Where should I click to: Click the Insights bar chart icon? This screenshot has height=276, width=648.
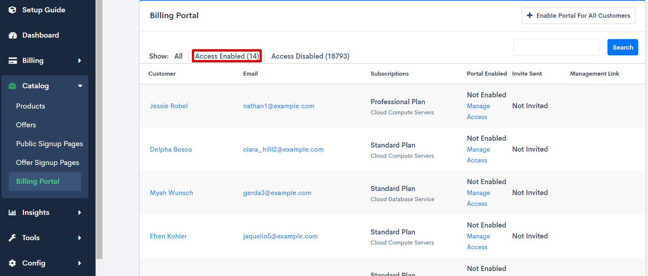(13, 212)
